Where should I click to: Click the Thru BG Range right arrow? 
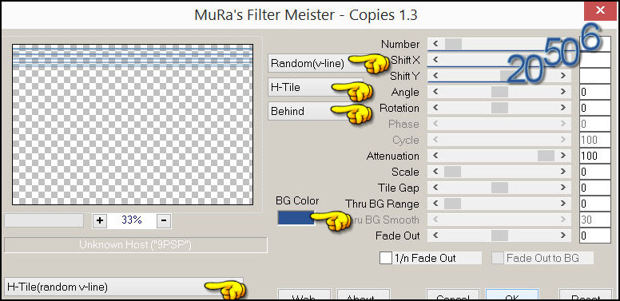(563, 204)
